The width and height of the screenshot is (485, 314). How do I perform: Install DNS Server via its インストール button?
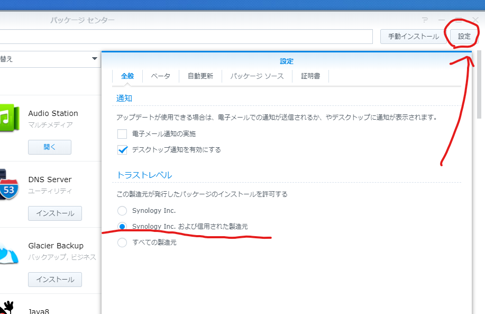pos(54,213)
